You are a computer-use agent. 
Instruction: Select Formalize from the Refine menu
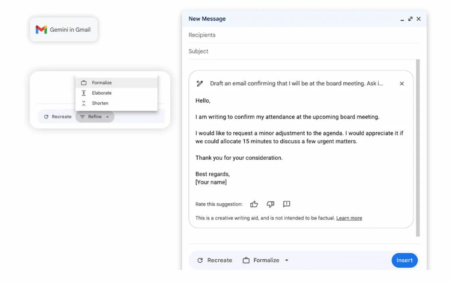click(101, 82)
